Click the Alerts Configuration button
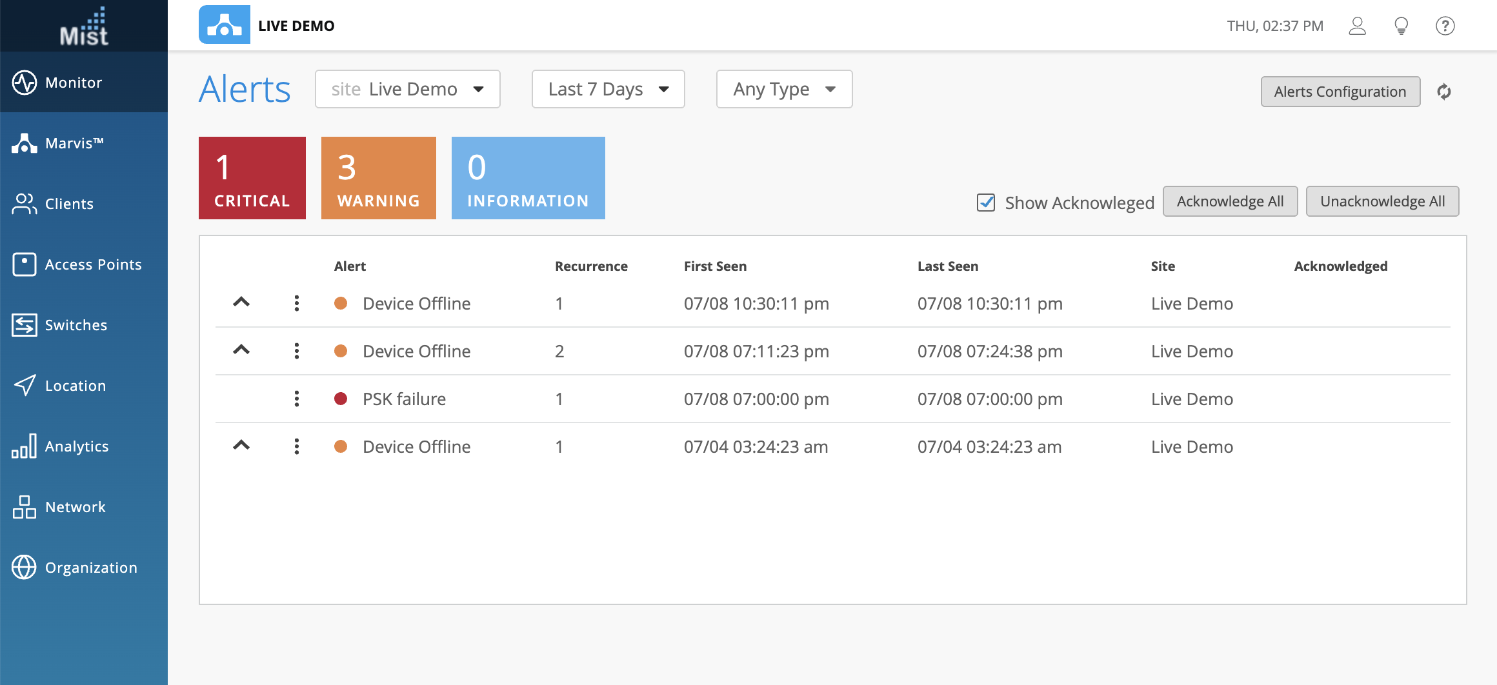 tap(1340, 92)
